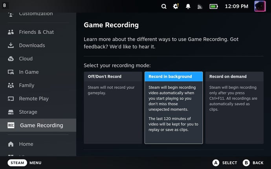
Task: Select Record in background mode
Action: click(174, 107)
